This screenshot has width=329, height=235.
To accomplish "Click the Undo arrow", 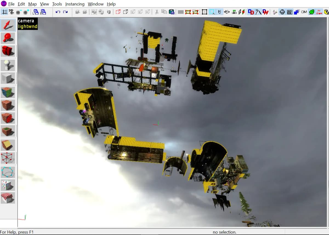I will point(58,12).
